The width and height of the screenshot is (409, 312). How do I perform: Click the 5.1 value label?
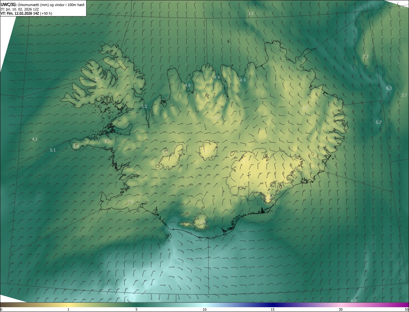(53, 150)
